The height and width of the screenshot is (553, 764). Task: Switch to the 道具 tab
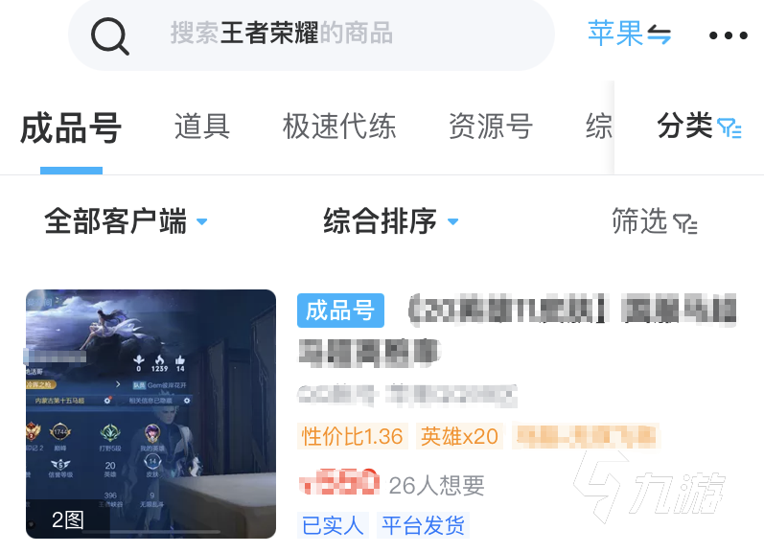202,127
